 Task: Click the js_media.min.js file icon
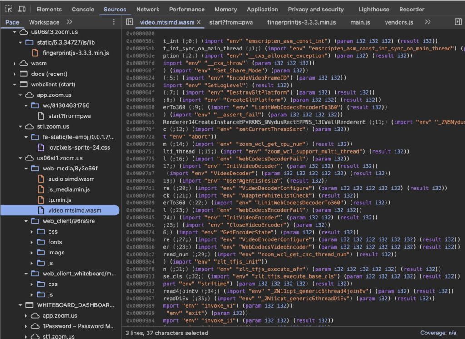click(x=41, y=189)
